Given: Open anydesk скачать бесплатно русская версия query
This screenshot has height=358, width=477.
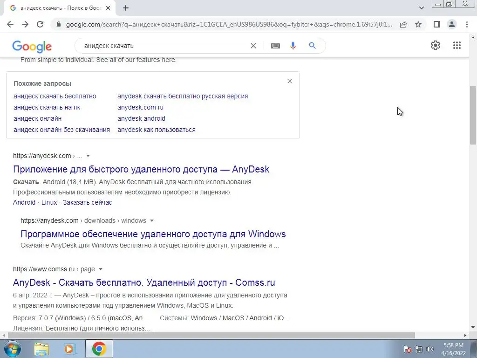Looking at the screenshot, I should 183,96.
